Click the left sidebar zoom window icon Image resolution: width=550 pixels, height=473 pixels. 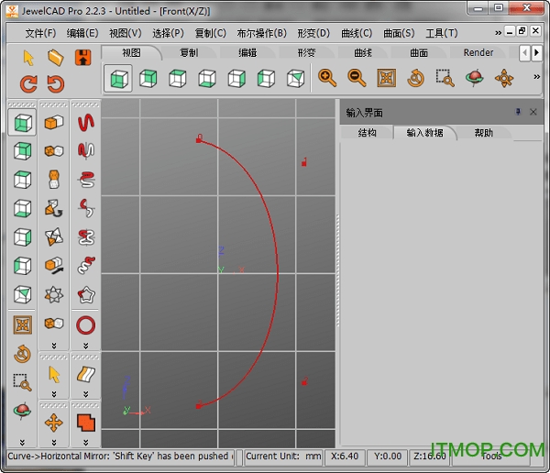22,382
